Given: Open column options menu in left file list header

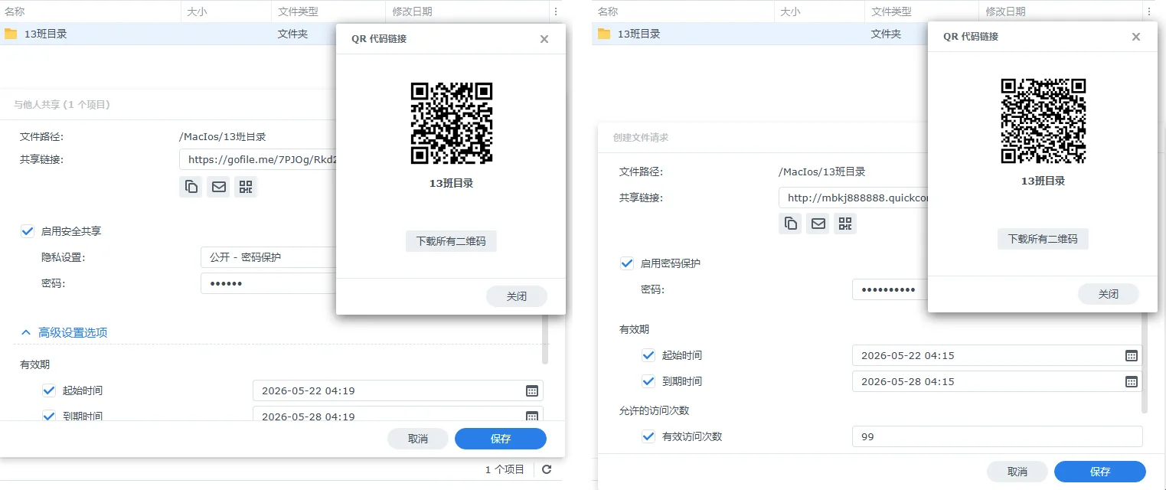Looking at the screenshot, I should click(554, 11).
